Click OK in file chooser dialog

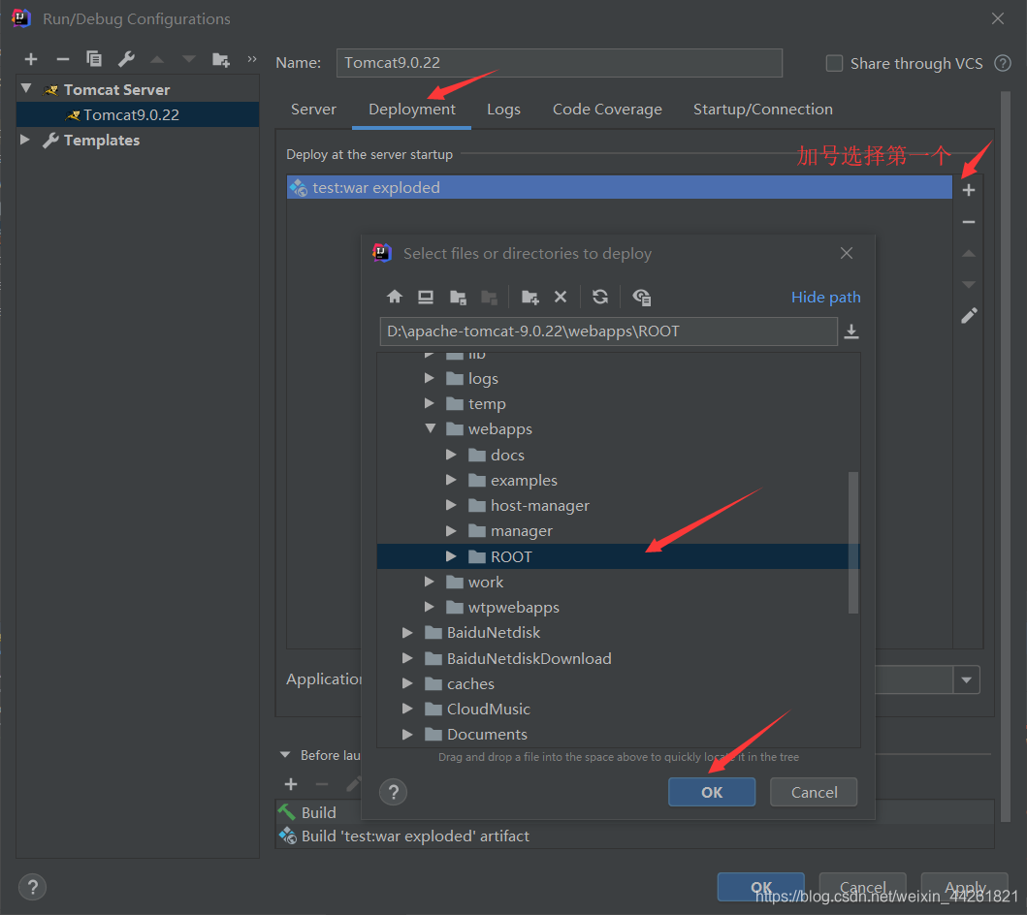pos(712,793)
